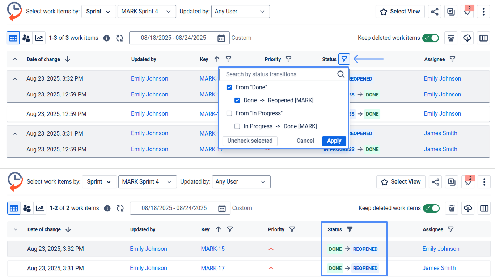Click the restore deleted items trash icon
This screenshot has width=495, height=279.
click(x=451, y=38)
